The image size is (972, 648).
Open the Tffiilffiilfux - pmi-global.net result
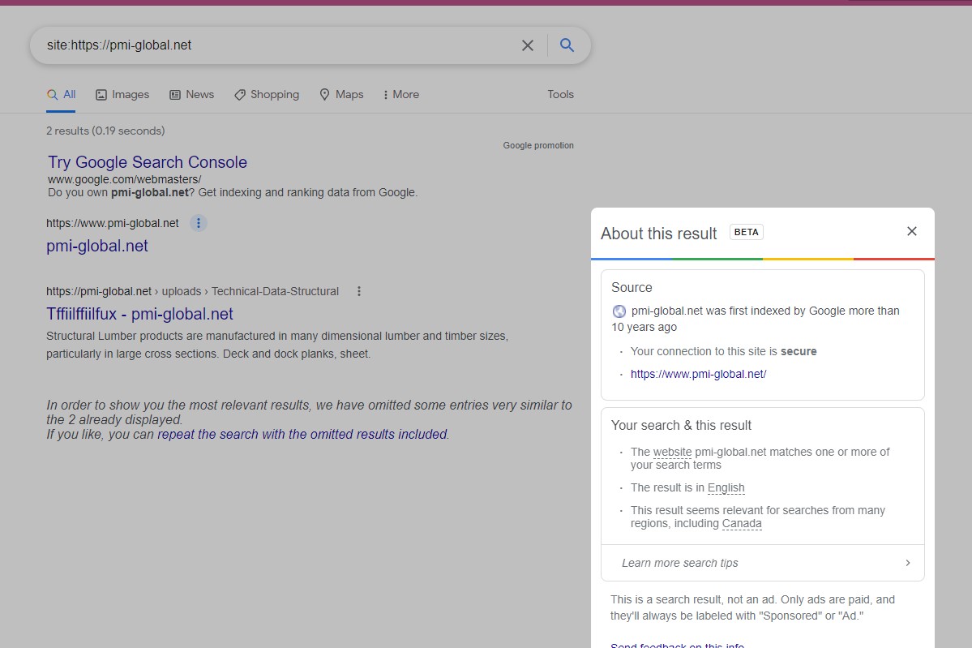(139, 315)
